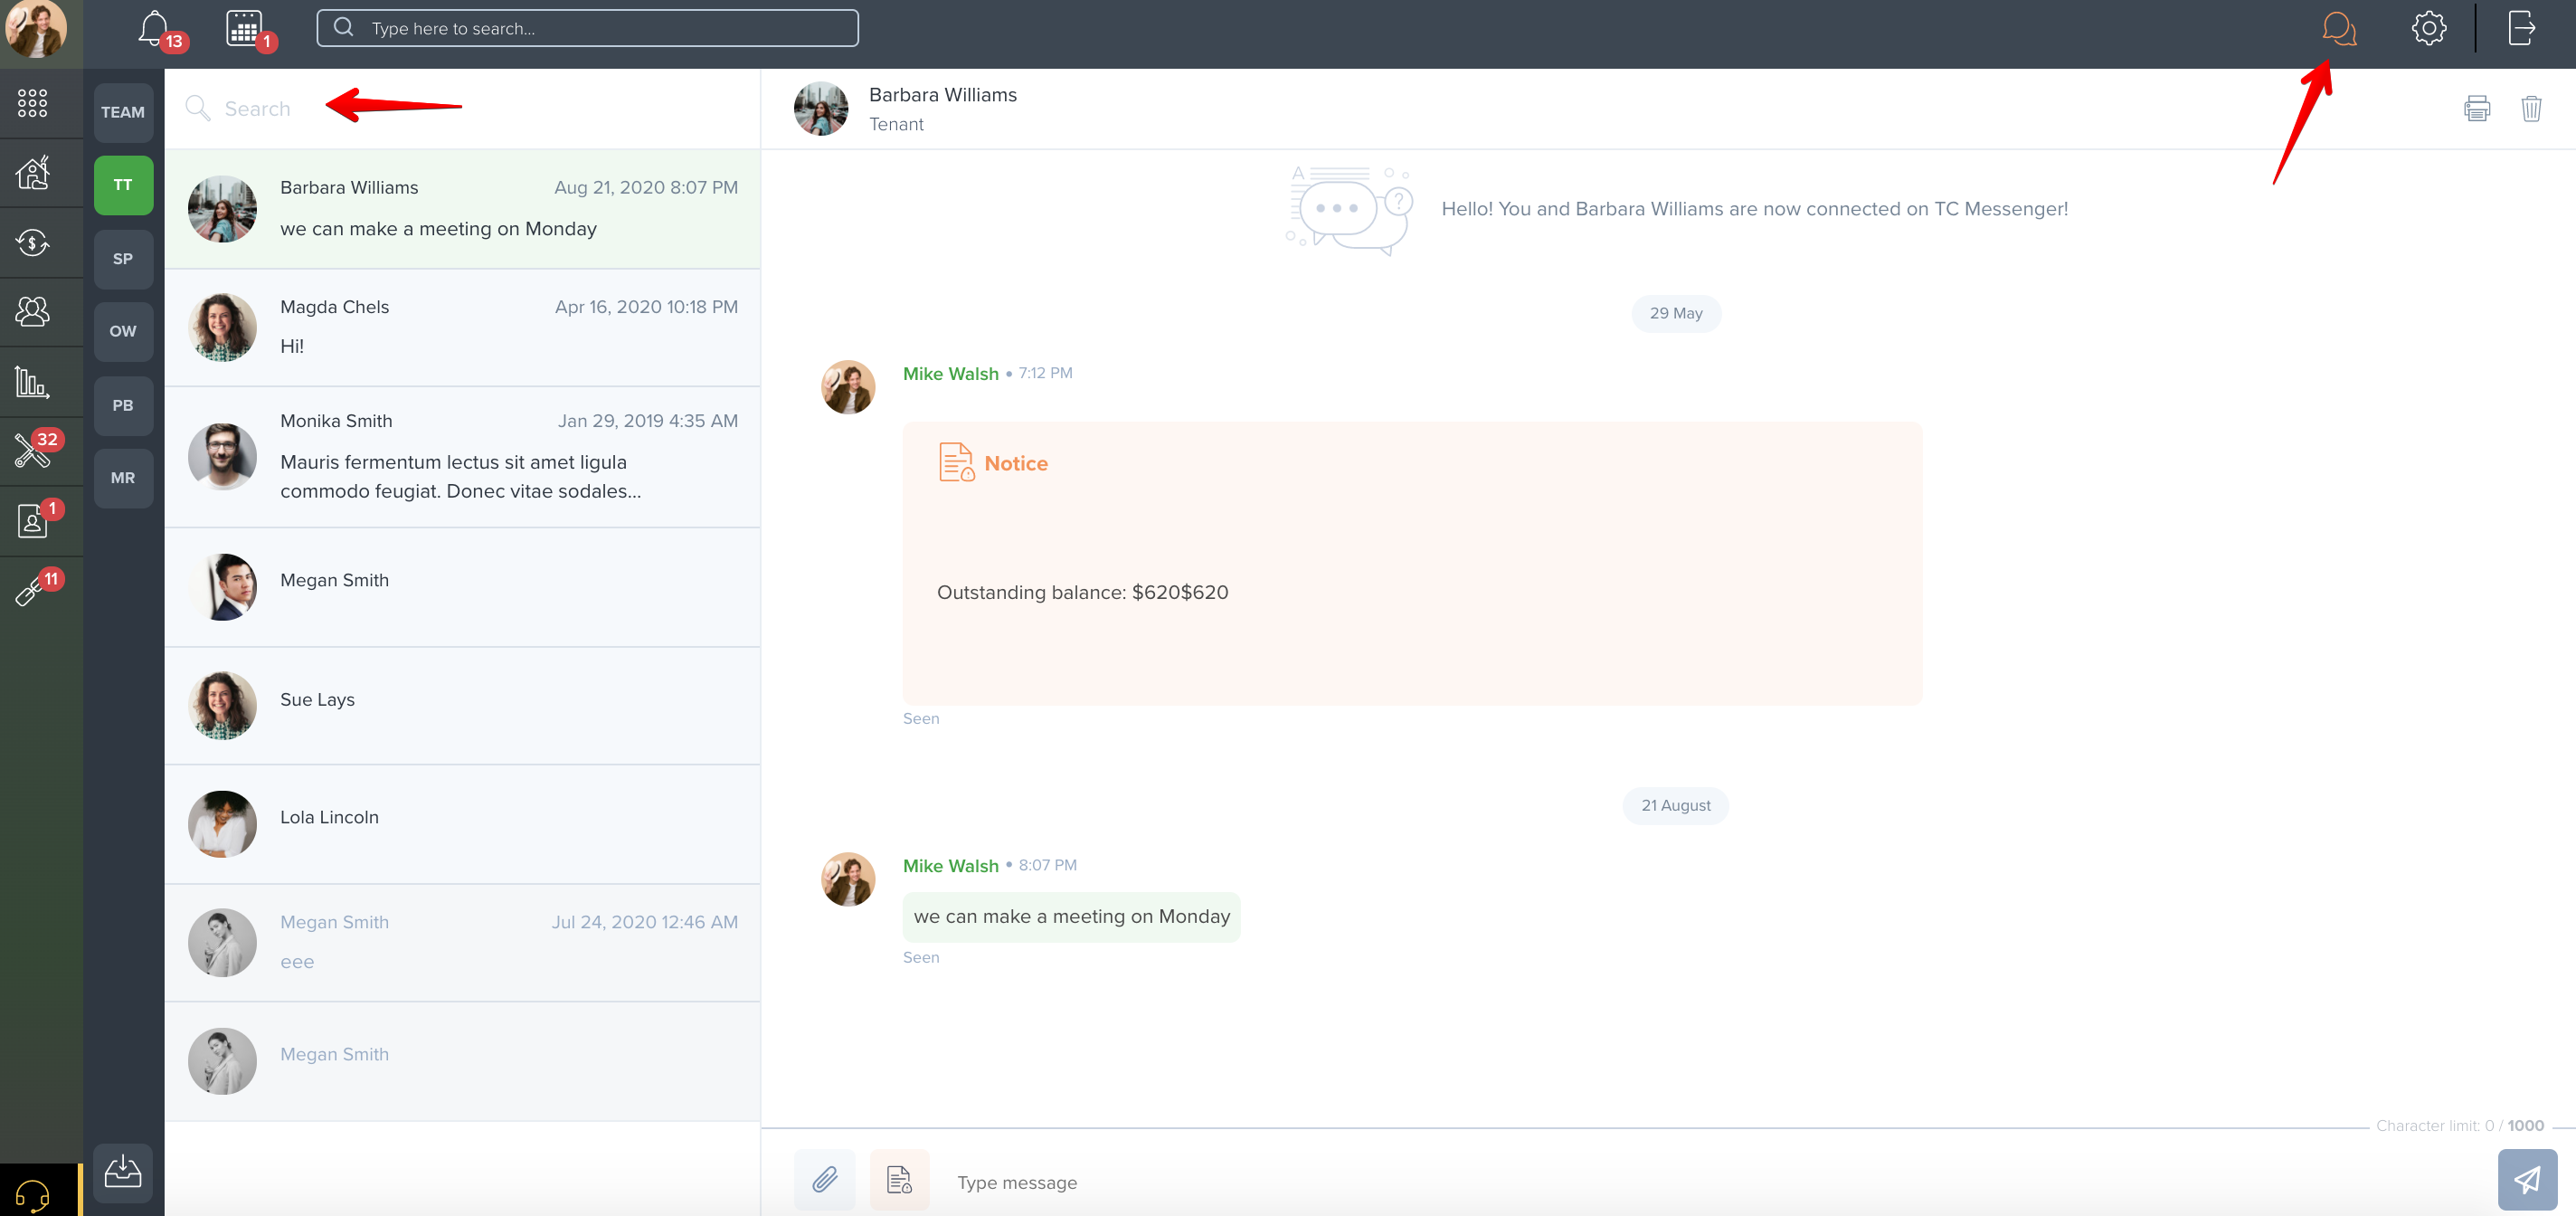The height and width of the screenshot is (1216, 2576).
Task: Click Monika Smith avatar in list
Action: [x=222, y=456]
